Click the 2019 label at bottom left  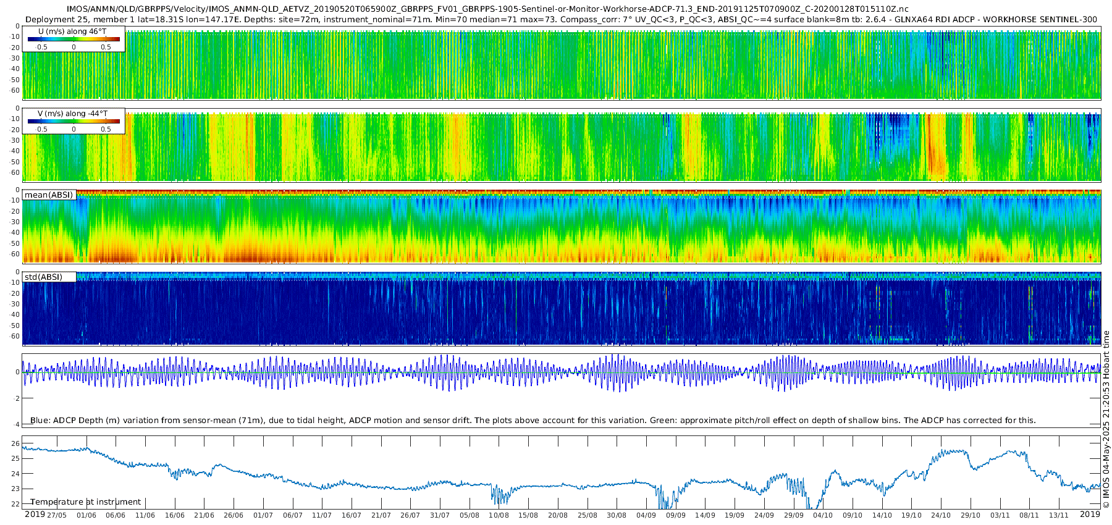point(35,514)
